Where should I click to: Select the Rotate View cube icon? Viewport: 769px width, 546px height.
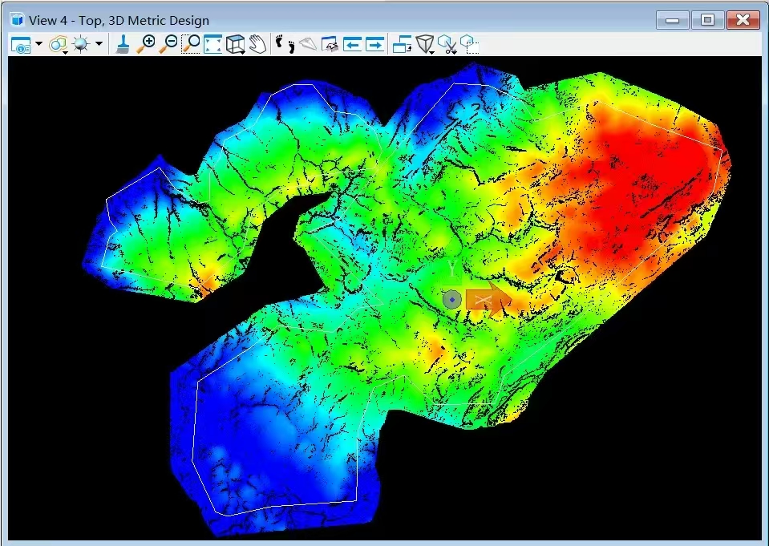235,45
